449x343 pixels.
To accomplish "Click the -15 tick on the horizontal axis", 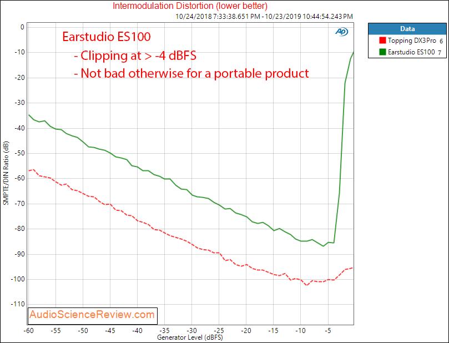I will 274,331.
